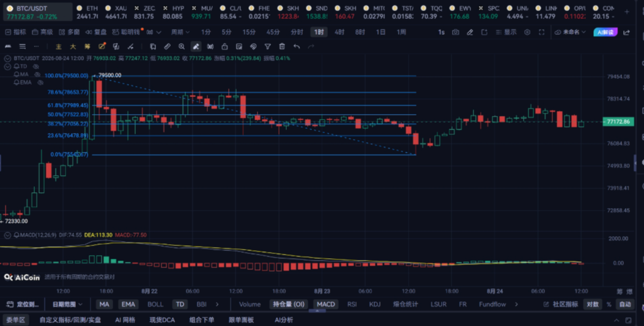Share the chart via share icon
The image size is (644, 326).
click(627, 32)
